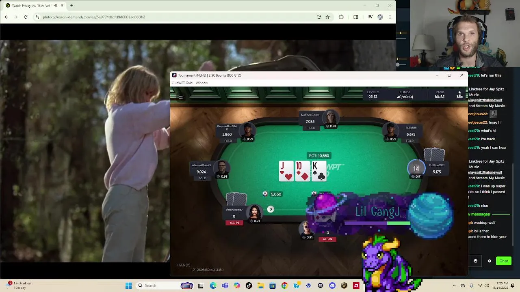Open the tournament leaderboard podium icon
This screenshot has height=292, width=520.
point(459,94)
